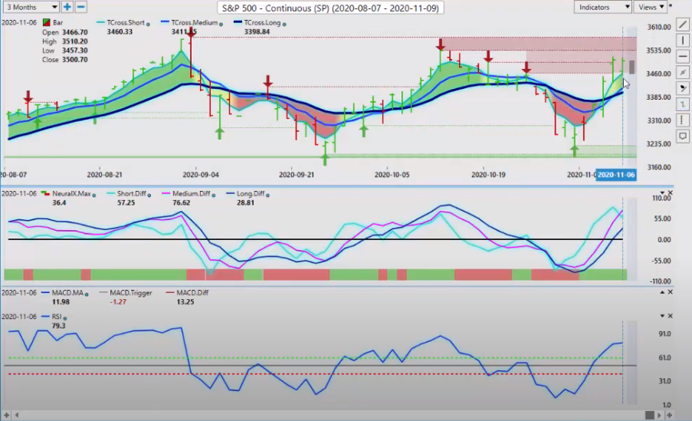Select the vertical line drawing tool

click(682, 41)
